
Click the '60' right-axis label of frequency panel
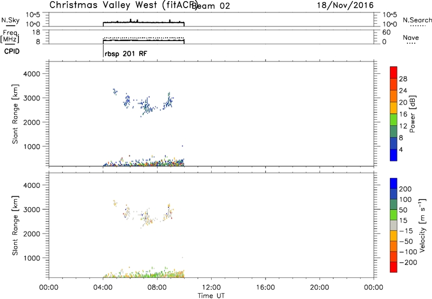point(387,32)
